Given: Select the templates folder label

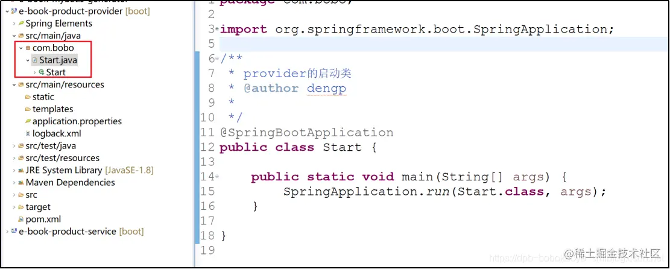Looking at the screenshot, I should (x=53, y=109).
